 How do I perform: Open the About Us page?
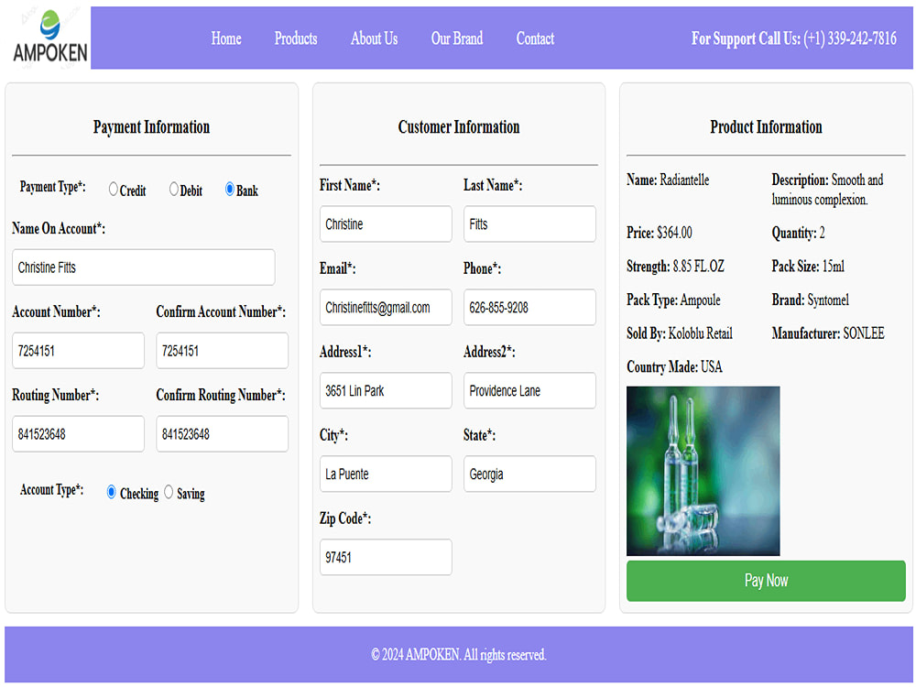(x=374, y=38)
